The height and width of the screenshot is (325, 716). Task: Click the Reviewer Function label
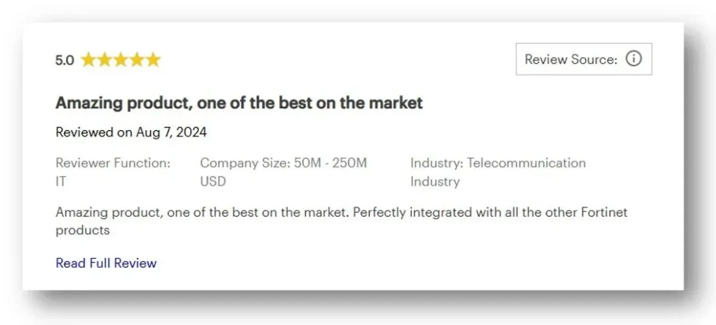point(113,163)
